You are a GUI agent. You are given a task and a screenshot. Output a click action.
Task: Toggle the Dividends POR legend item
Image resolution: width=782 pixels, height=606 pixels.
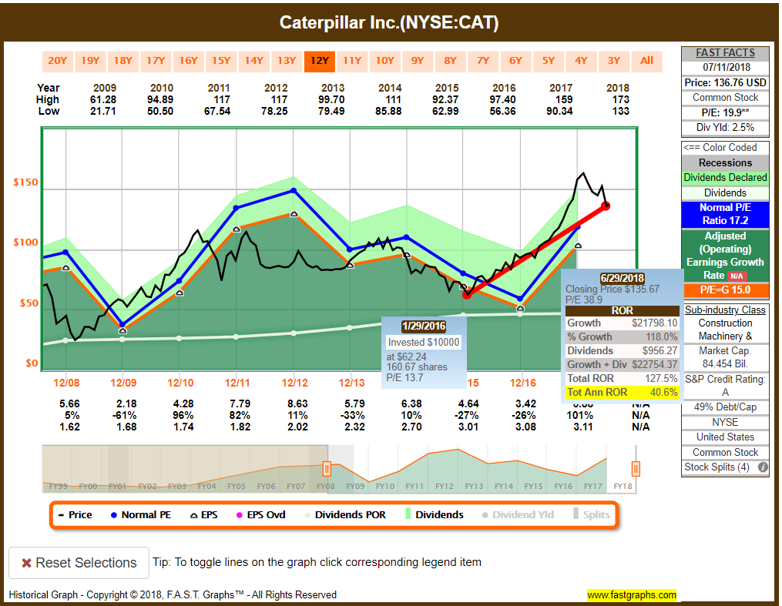pyautogui.click(x=345, y=515)
